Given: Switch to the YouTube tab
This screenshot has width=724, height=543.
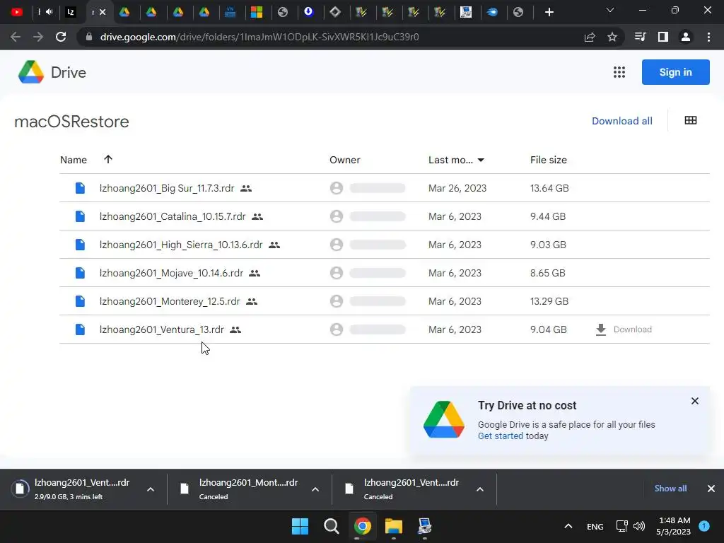Looking at the screenshot, I should click(x=17, y=12).
